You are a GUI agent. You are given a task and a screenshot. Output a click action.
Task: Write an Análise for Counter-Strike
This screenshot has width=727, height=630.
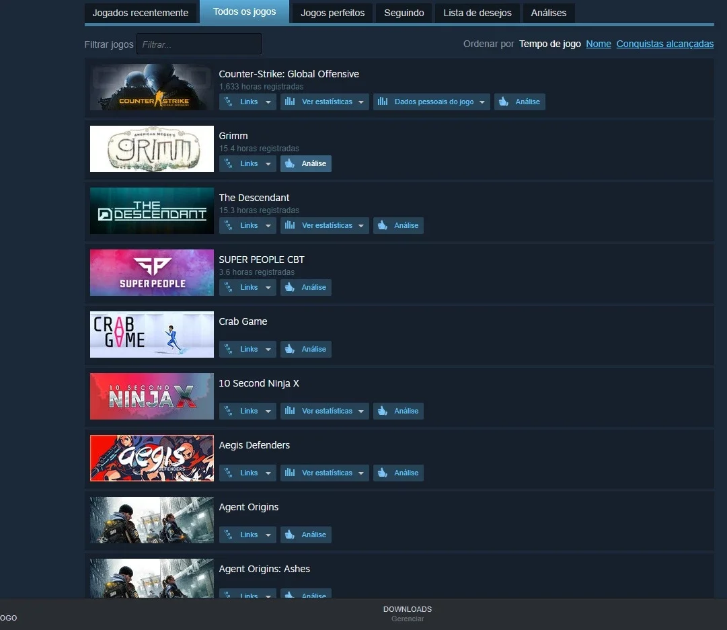[x=520, y=102]
